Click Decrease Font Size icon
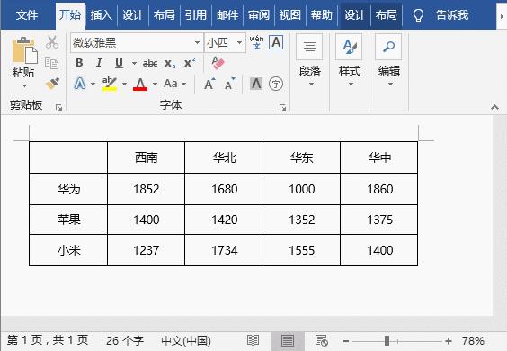 pyautogui.click(x=230, y=85)
